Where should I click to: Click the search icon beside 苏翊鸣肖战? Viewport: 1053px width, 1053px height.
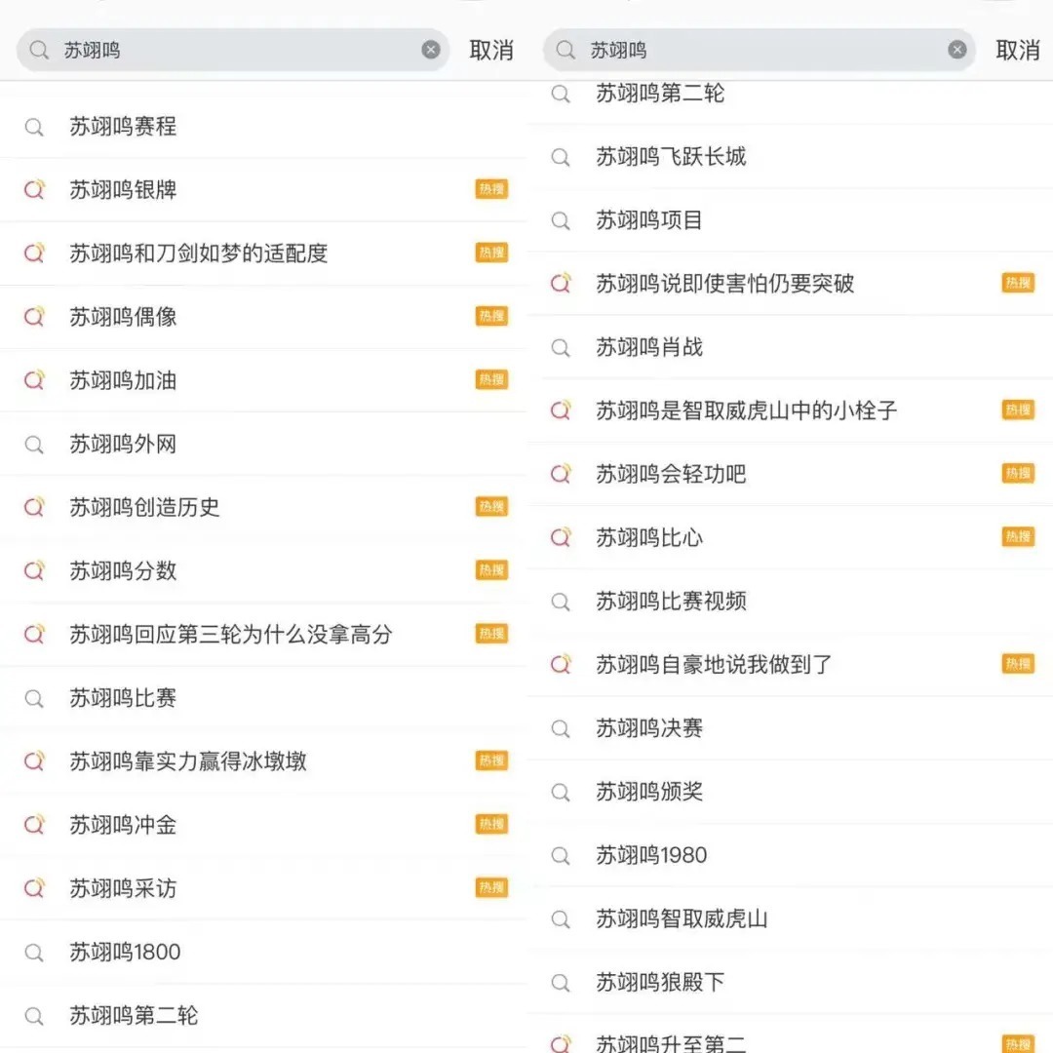[x=561, y=348]
